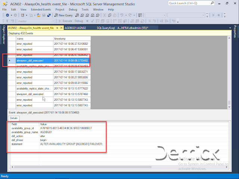This screenshot has width=239, height=179.
Task: Open the Undo history dropdown arrow
Action: tap(126, 15)
